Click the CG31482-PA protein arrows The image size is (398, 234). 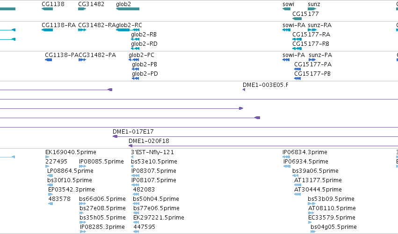[82, 60]
